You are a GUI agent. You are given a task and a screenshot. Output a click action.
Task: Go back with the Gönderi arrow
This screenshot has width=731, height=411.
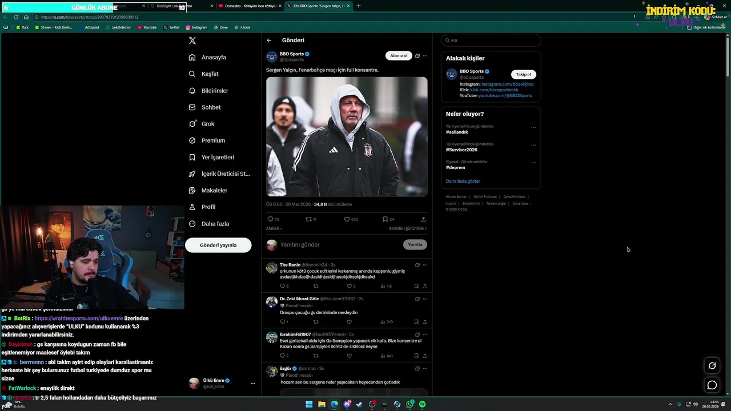(x=269, y=40)
